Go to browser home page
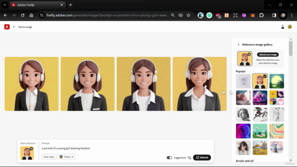Image resolution: width=297 pixels, height=167 pixels. click(x=31, y=15)
